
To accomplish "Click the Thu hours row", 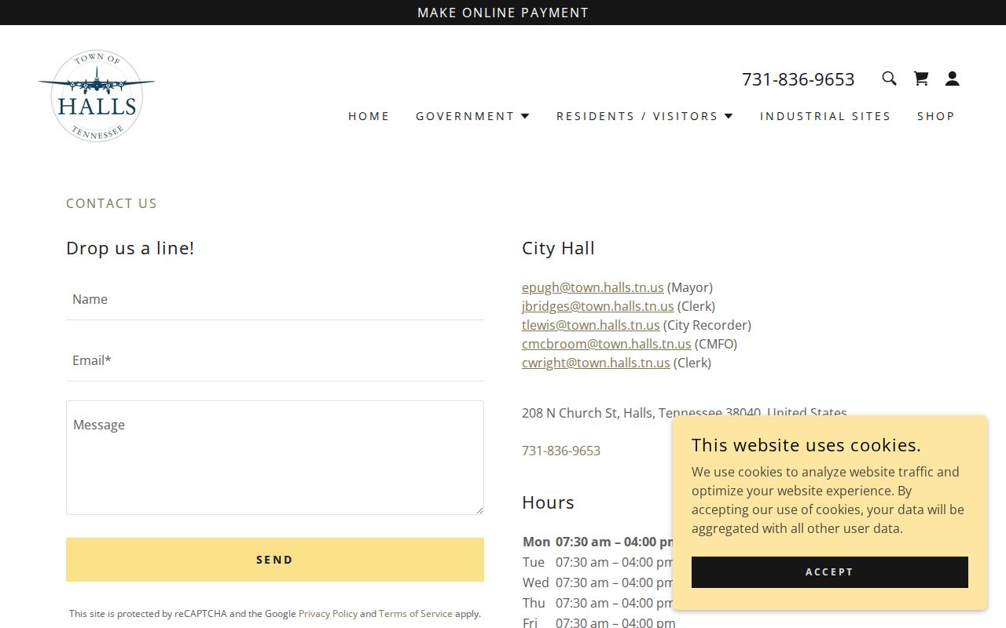I will point(598,603).
